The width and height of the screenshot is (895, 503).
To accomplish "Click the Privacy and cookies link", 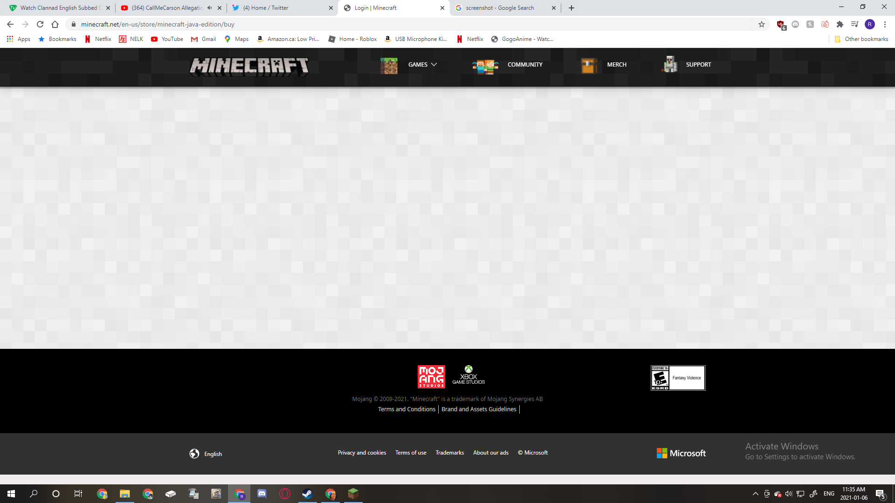I will [362, 452].
